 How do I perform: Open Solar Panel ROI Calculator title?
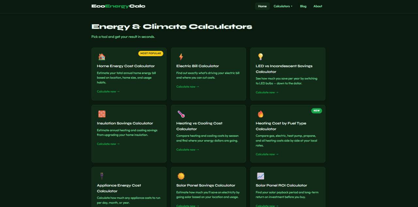pyautogui.click(x=281, y=185)
